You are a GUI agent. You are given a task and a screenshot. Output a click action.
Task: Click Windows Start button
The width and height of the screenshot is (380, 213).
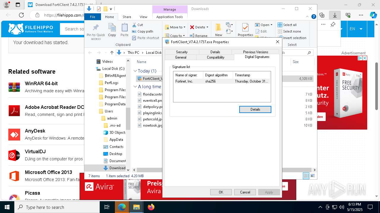tap(7, 207)
